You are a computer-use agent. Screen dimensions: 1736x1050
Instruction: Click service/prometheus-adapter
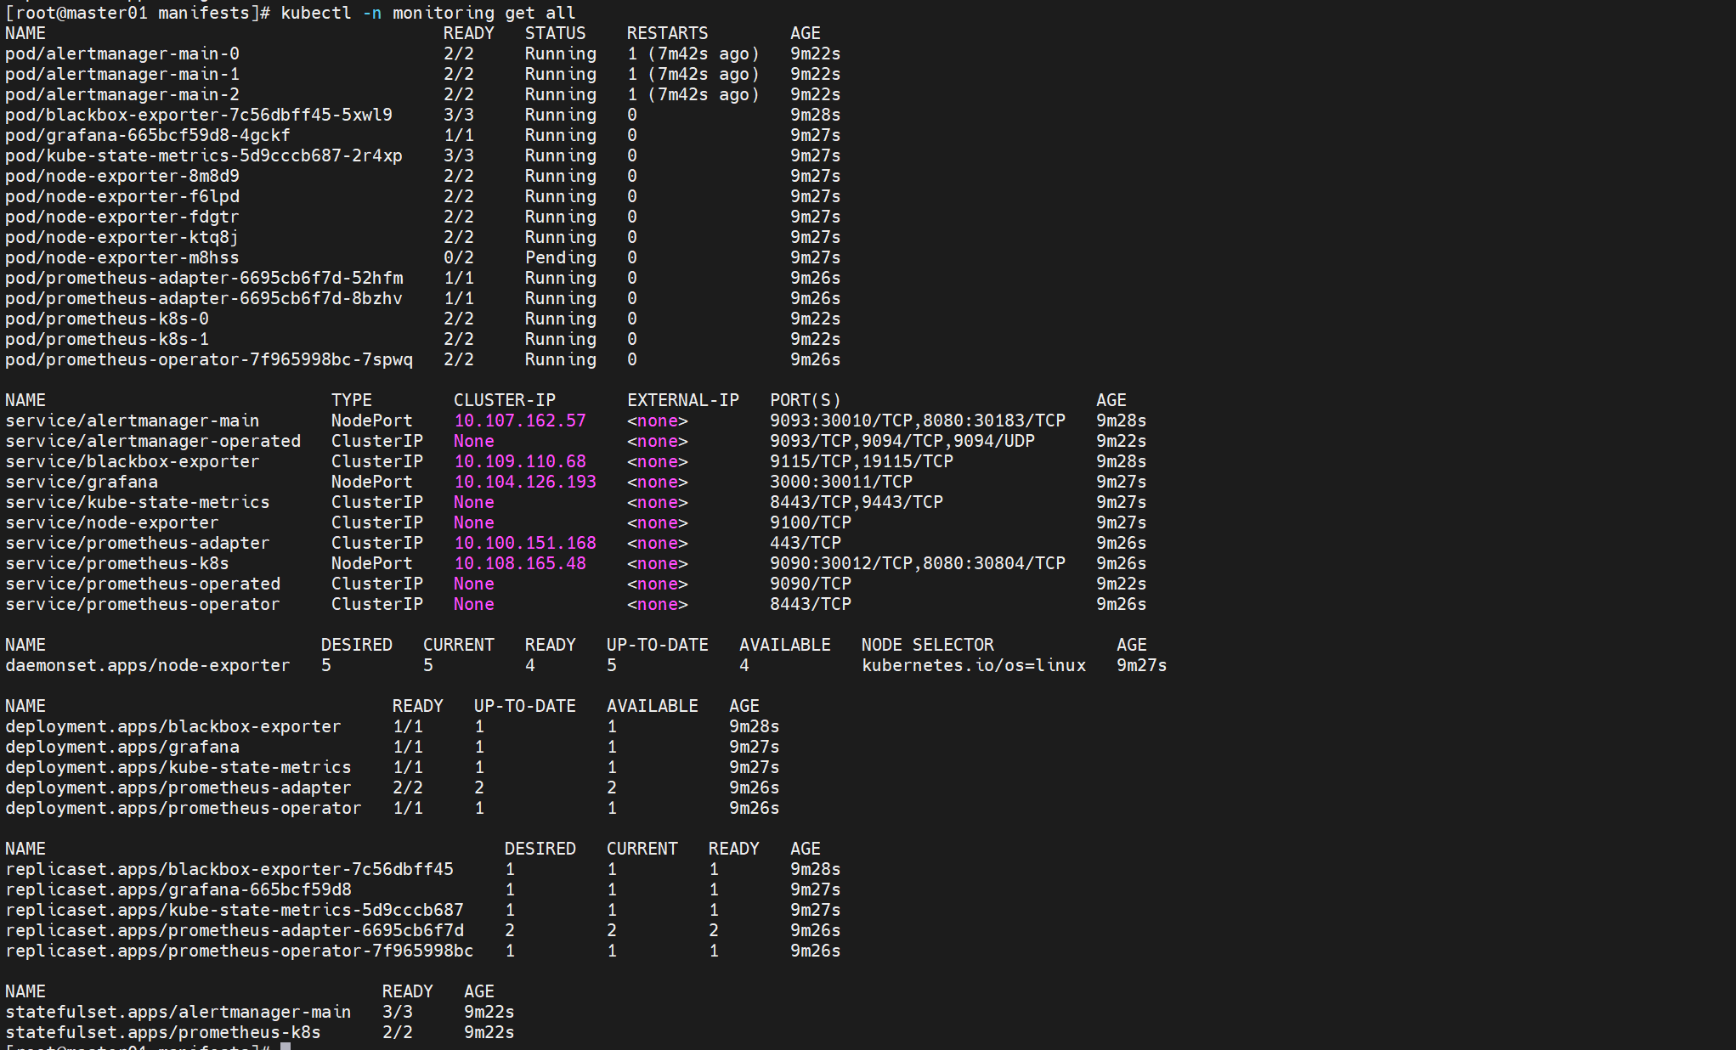click(x=138, y=543)
